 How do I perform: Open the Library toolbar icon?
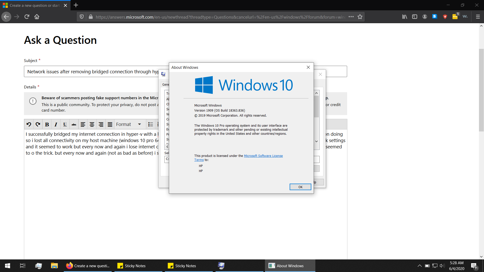pos(405,17)
